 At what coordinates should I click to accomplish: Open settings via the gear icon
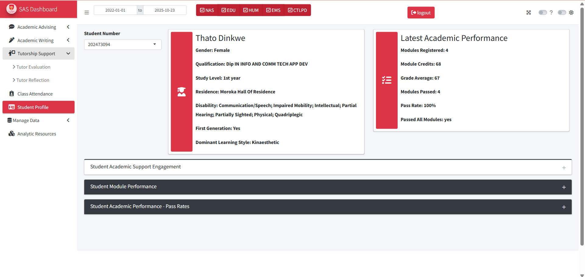click(x=572, y=13)
